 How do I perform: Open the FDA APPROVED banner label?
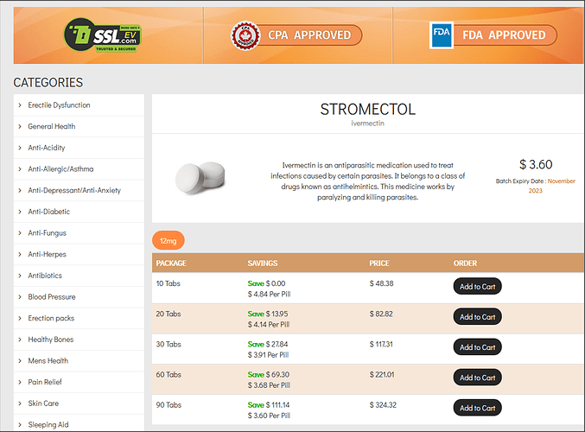[504, 35]
